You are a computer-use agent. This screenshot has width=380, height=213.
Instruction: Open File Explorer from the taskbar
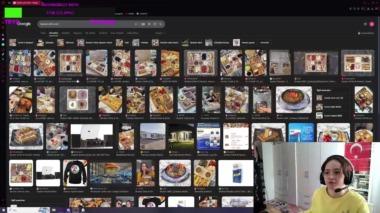click(x=54, y=210)
